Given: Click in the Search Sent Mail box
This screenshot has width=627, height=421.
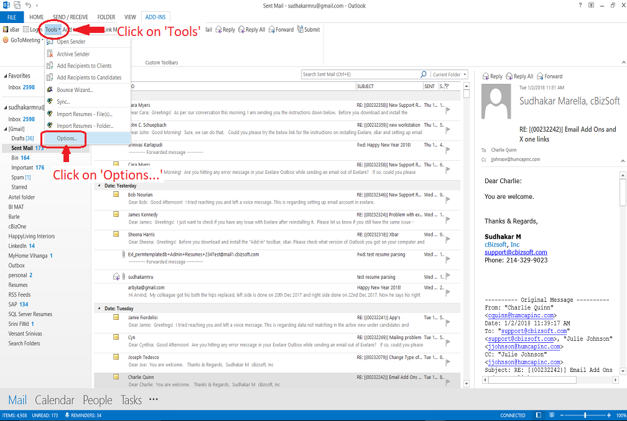Looking at the screenshot, I should (360, 75).
